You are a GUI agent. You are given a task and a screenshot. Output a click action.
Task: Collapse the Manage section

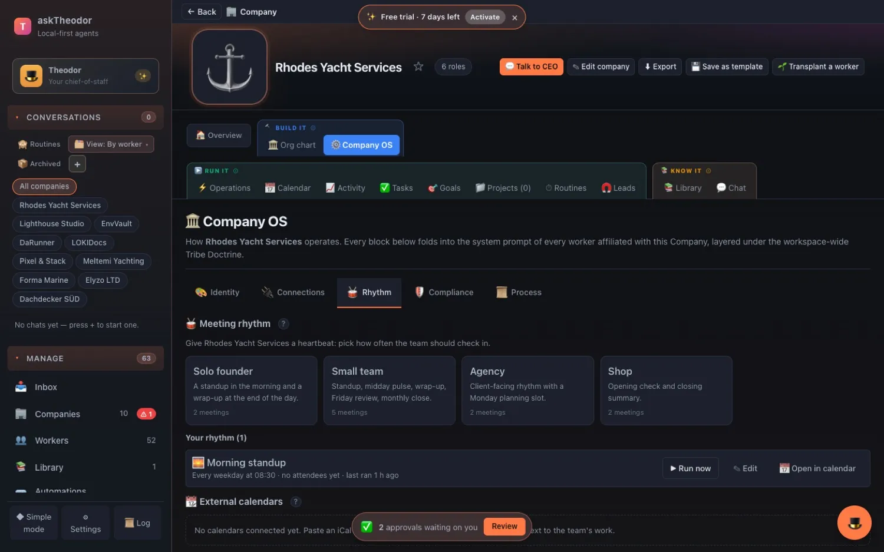85,358
